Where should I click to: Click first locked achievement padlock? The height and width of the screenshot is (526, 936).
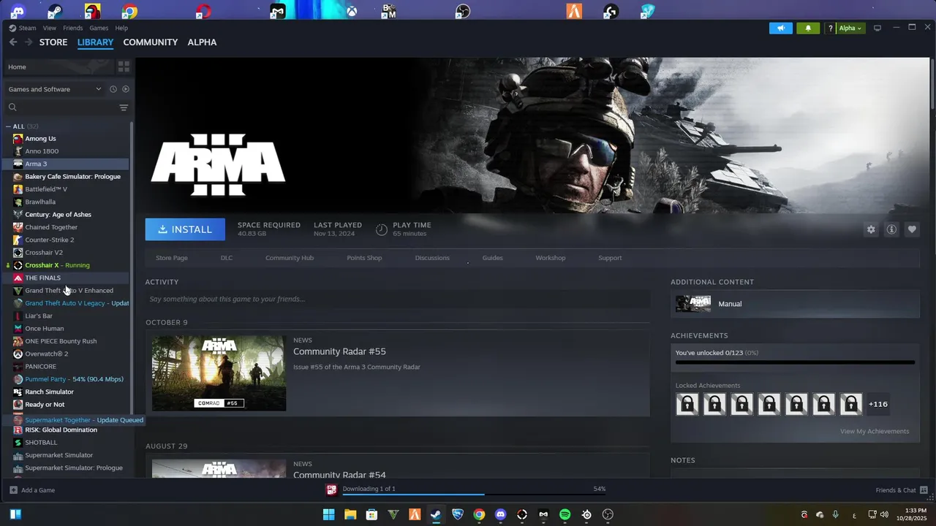[687, 404]
